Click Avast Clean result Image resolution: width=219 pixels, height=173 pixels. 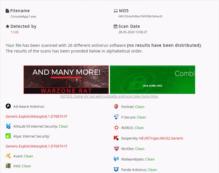click(28, 156)
